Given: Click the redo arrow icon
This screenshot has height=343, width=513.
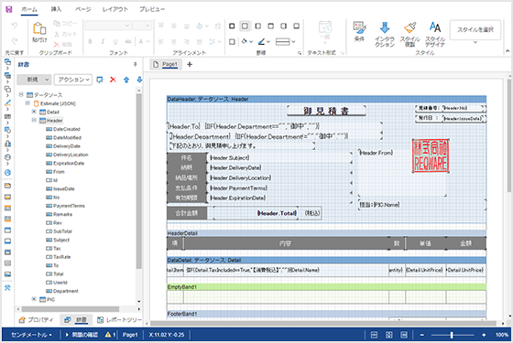Looking at the screenshot, I should pyautogui.click(x=15, y=40).
